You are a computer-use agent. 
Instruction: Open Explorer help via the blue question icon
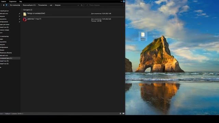(x=124, y=1)
